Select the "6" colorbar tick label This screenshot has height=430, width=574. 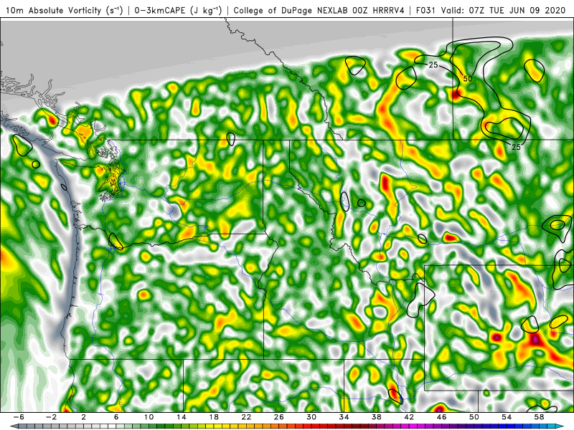116,417
